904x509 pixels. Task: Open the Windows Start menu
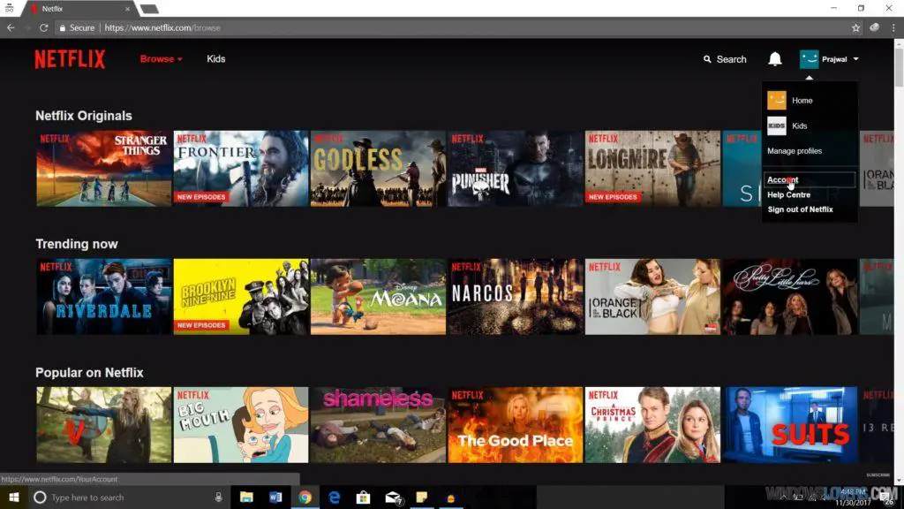[x=14, y=497]
